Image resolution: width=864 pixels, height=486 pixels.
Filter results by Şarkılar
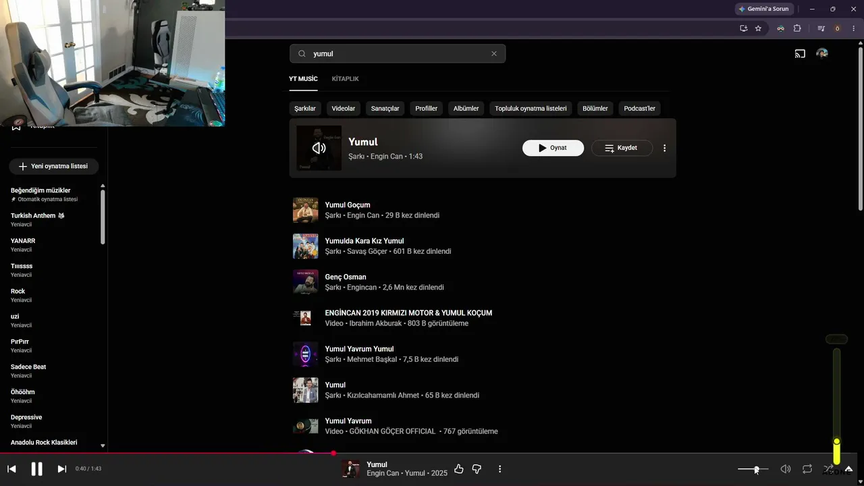305,109
